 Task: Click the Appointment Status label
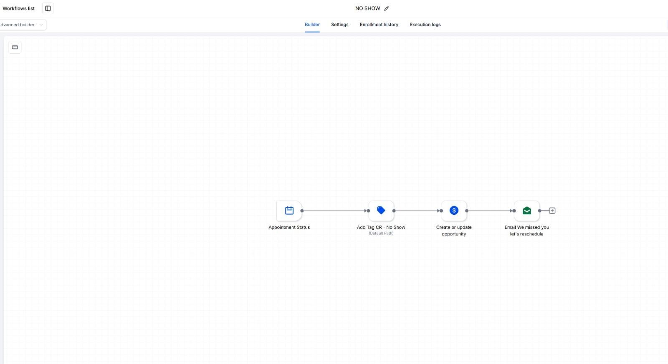[289, 227]
